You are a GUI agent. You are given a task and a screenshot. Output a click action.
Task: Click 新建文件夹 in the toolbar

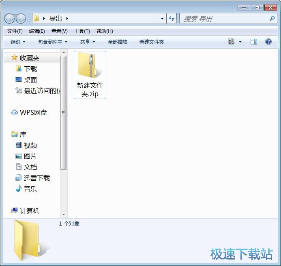[x=152, y=42]
